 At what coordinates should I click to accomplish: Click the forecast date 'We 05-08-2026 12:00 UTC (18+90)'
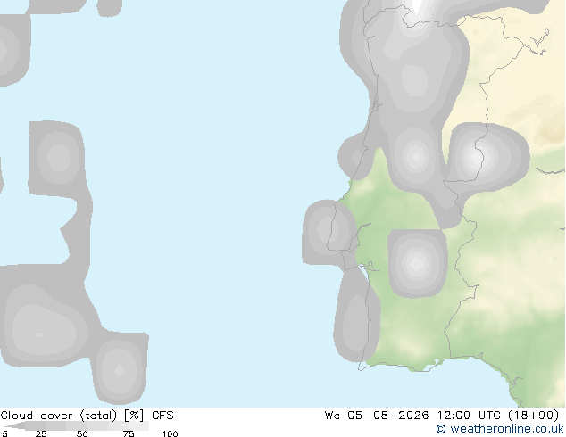coord(442,416)
